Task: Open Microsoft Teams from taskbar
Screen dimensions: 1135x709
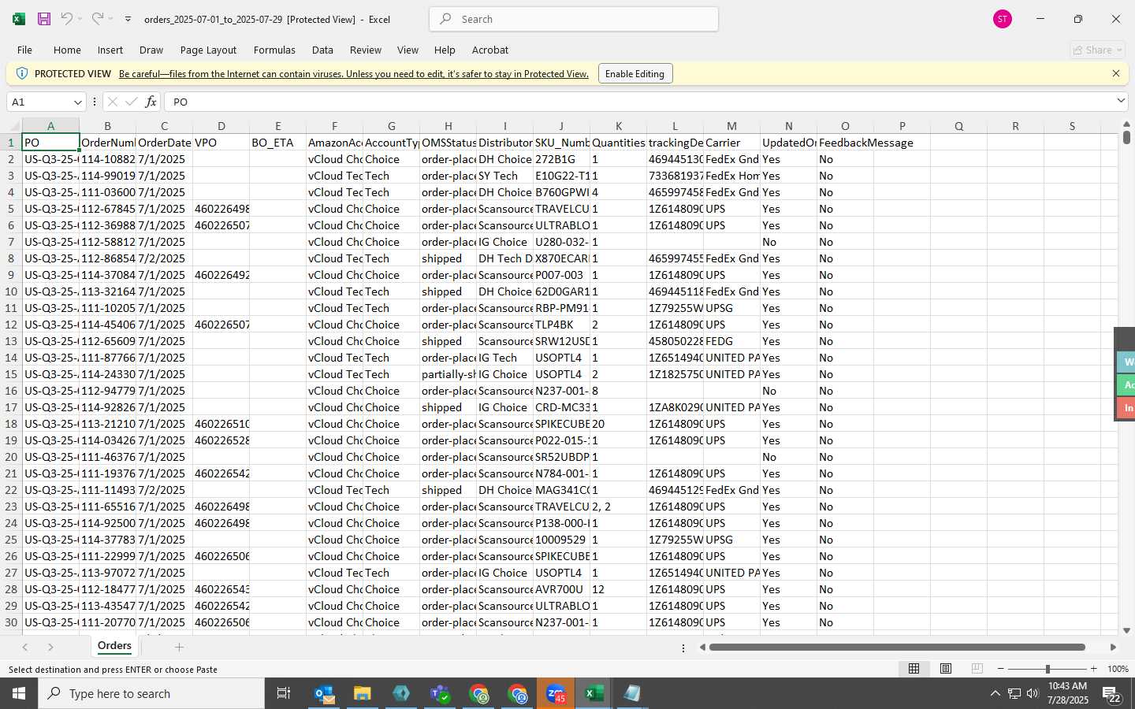Action: (440, 693)
